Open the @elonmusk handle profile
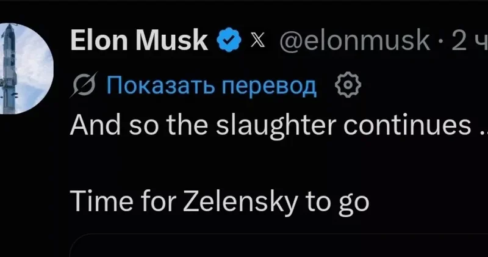488x257 pixels. (x=354, y=40)
